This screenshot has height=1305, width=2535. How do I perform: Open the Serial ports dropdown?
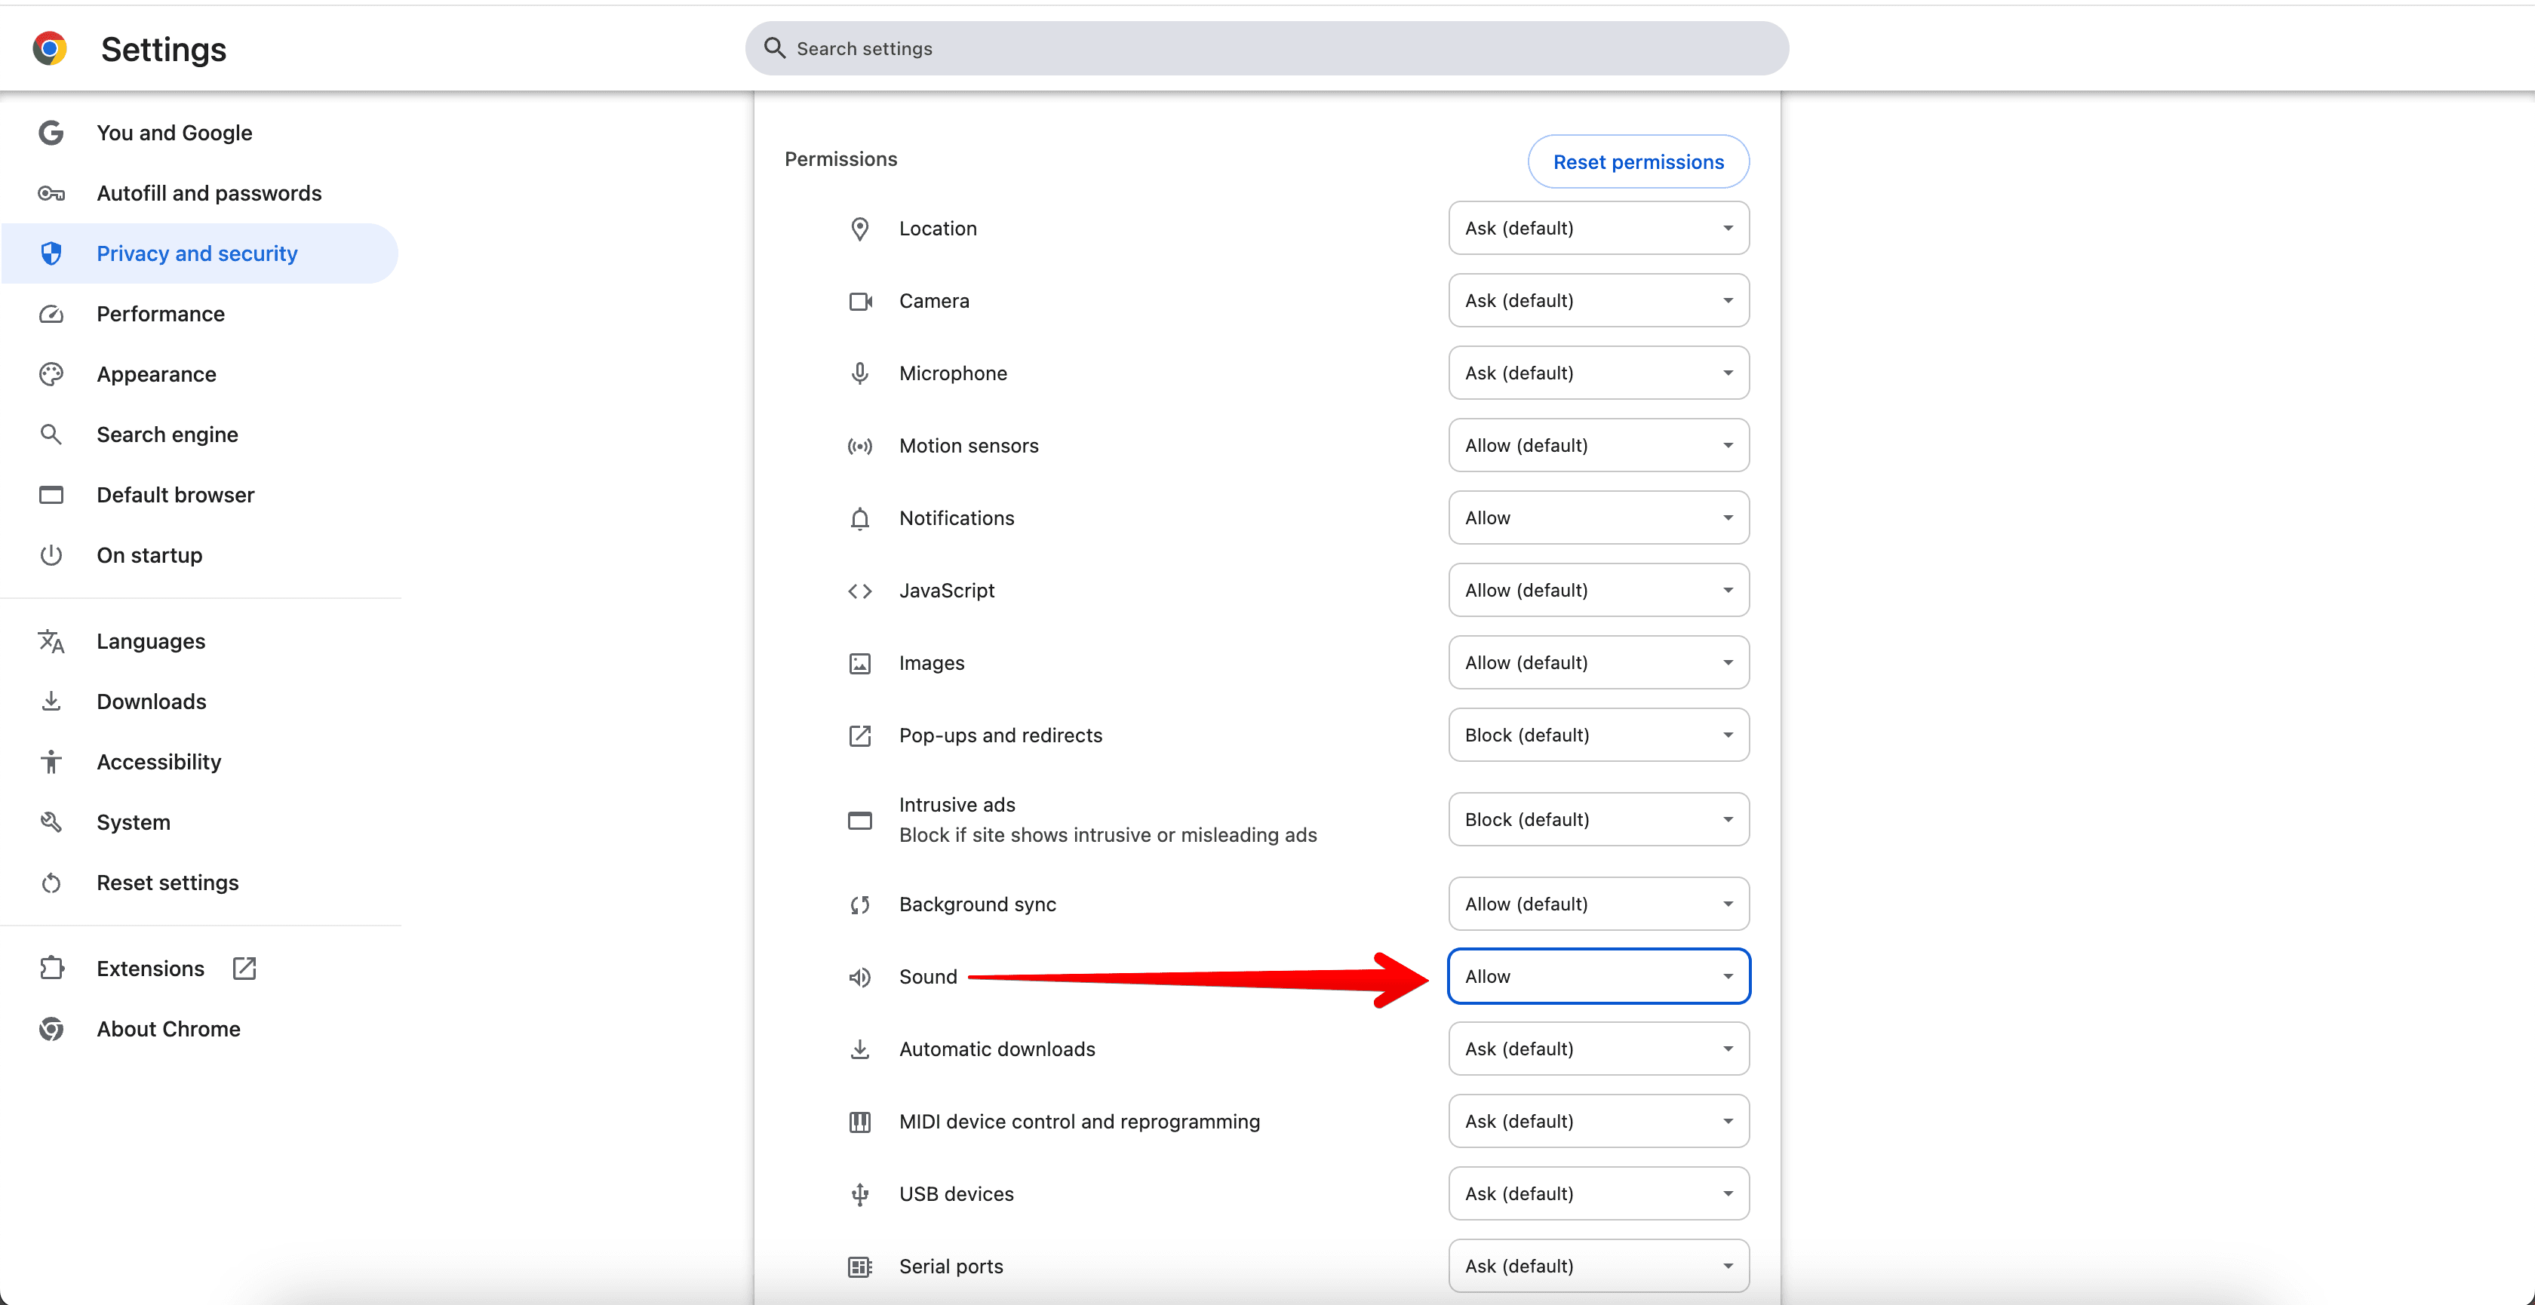click(1598, 1266)
